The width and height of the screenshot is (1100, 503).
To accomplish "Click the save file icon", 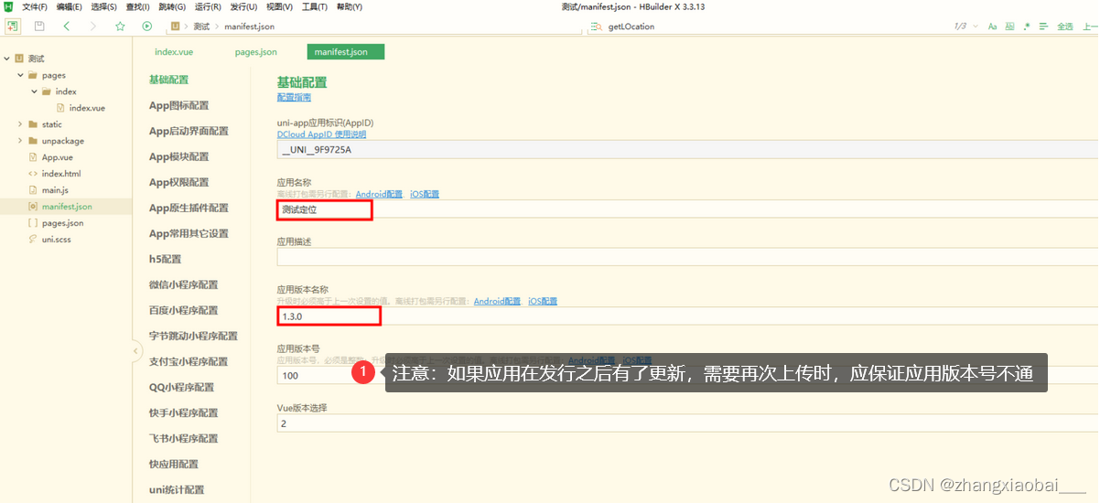I will pyautogui.click(x=39, y=26).
